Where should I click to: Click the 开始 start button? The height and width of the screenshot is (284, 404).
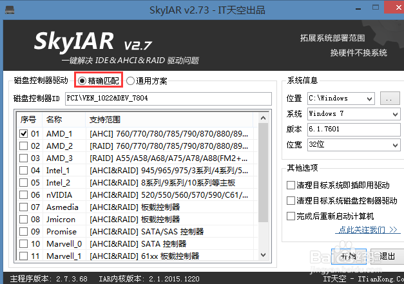click(x=349, y=256)
